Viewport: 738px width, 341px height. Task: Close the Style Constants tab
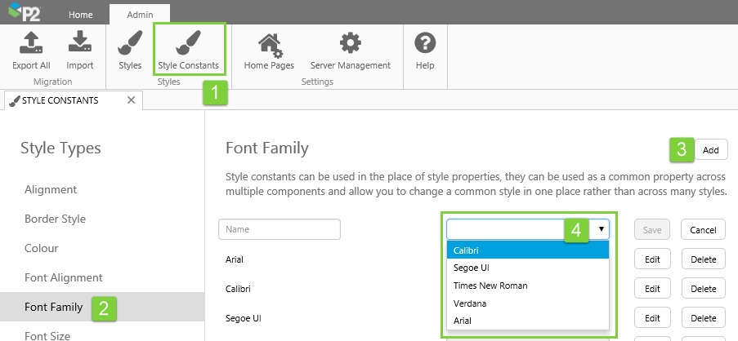point(131,100)
